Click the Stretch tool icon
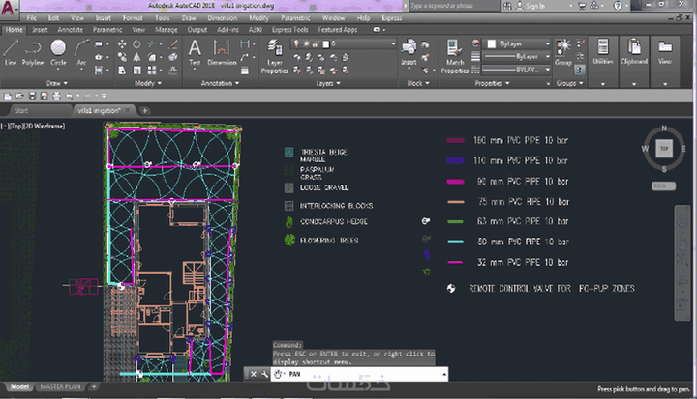Viewport: 697px width, 399px height. click(x=122, y=71)
